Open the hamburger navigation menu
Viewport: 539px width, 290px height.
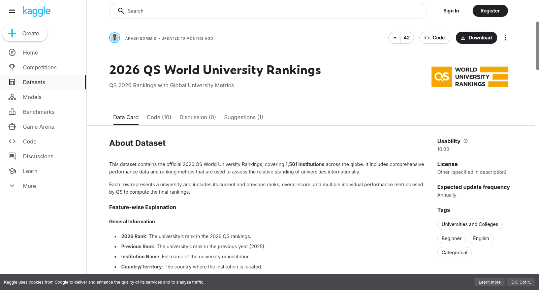(x=12, y=11)
